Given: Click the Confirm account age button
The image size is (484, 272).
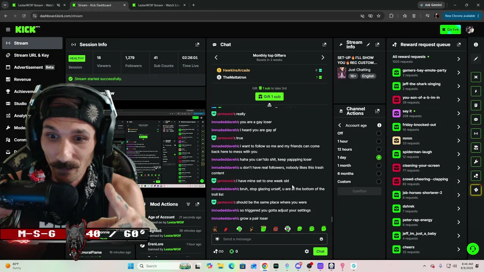Looking at the screenshot, I should 359,191.
